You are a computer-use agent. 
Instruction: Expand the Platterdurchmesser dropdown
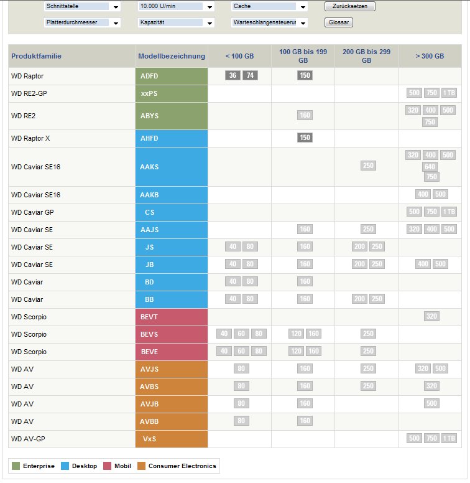(x=82, y=22)
